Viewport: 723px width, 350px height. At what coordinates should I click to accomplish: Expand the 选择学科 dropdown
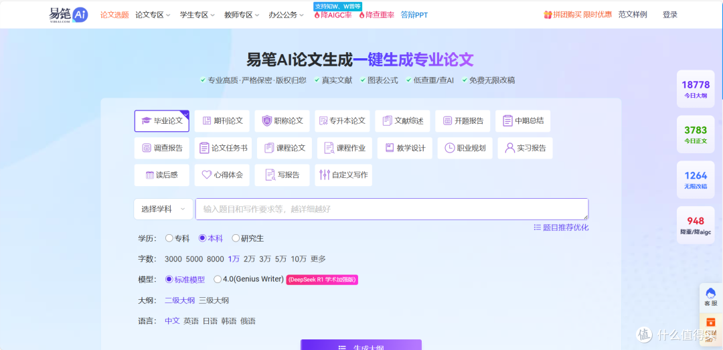[163, 209]
